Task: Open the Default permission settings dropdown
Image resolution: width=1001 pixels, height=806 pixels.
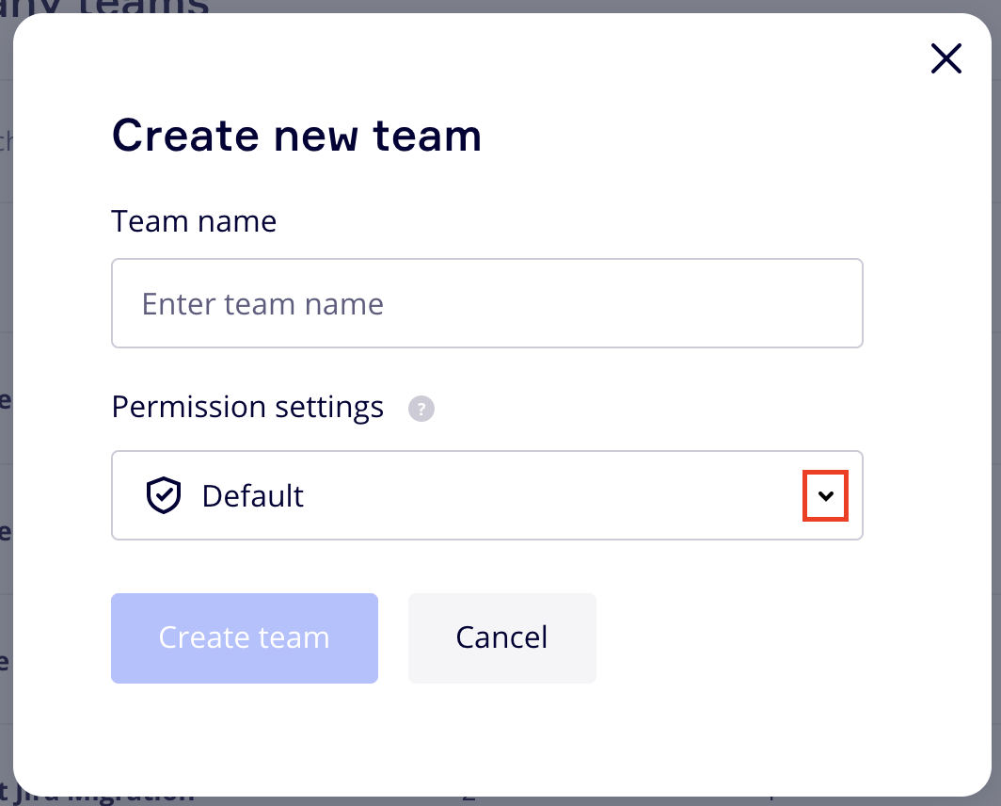Action: coord(486,495)
